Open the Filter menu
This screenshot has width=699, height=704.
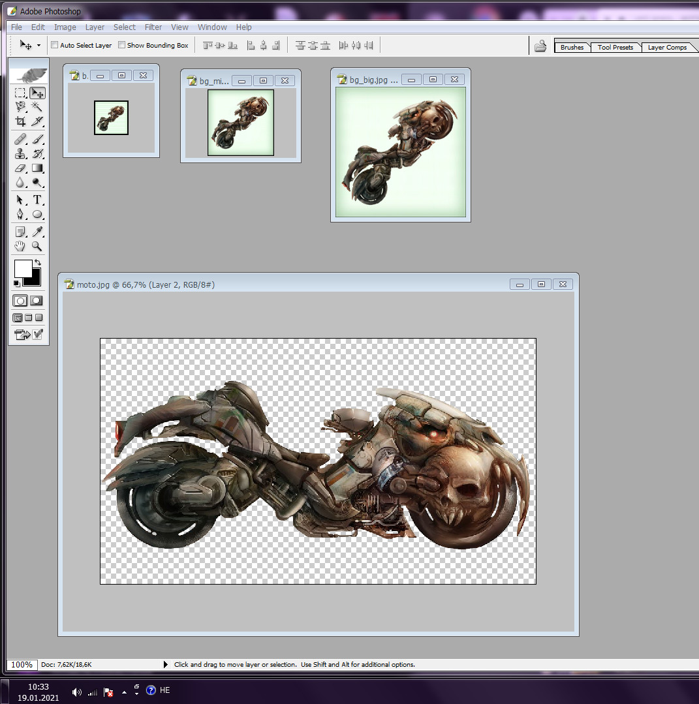[153, 27]
